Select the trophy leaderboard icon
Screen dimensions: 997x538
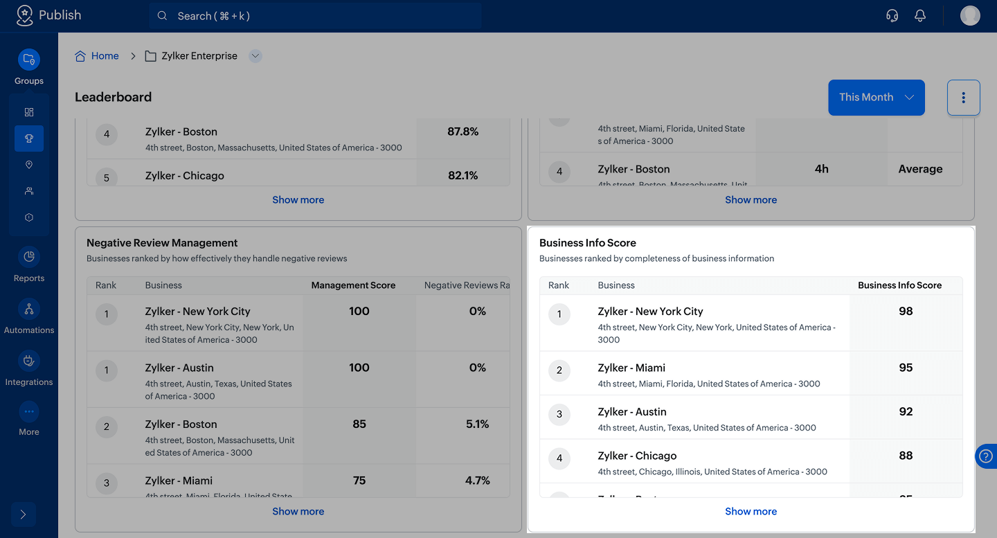coord(29,138)
